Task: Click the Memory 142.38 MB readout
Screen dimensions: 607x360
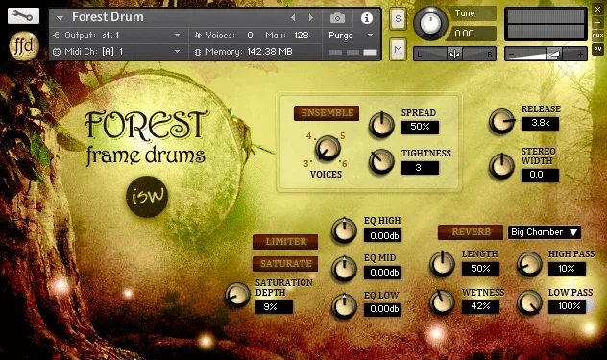Action: tap(249, 52)
